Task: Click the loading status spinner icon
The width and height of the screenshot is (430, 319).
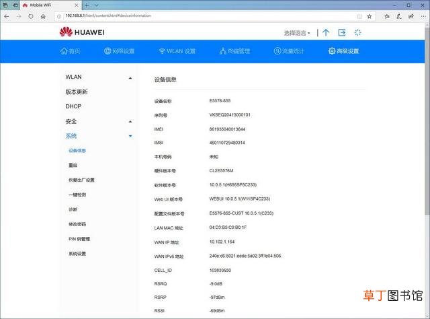Action: (357, 33)
